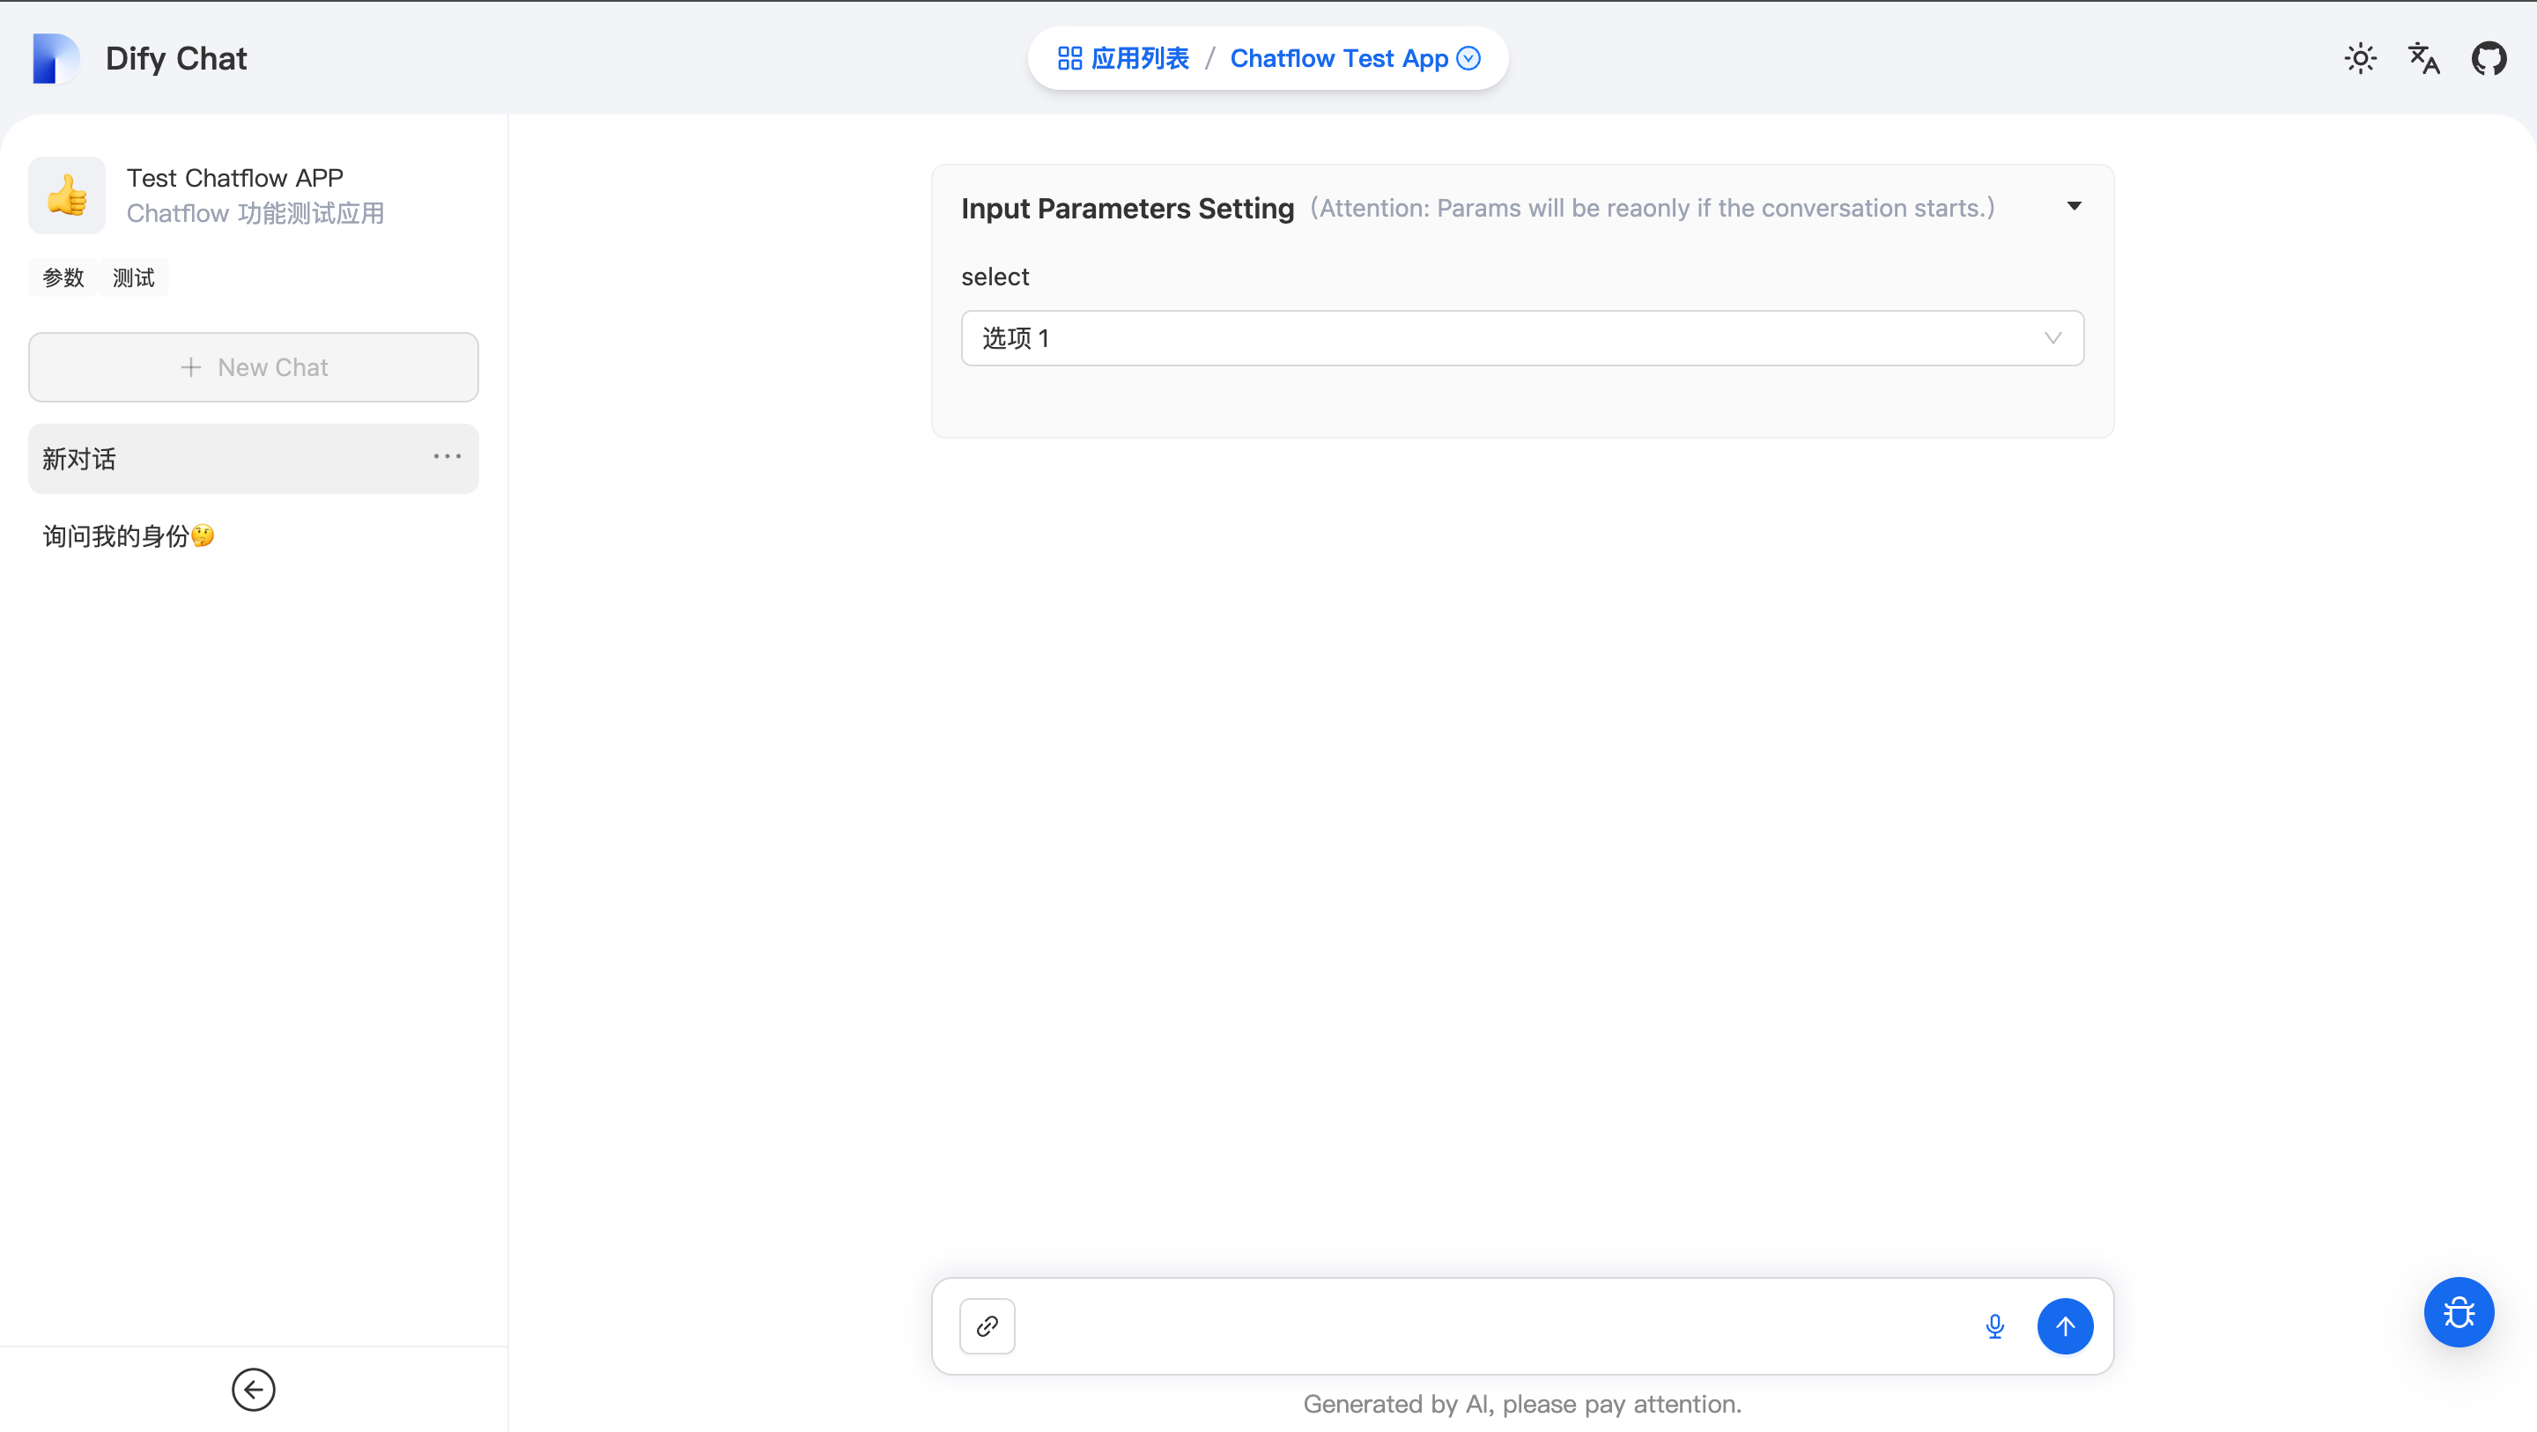
Task: Open the GitHub repository icon
Action: click(2488, 58)
